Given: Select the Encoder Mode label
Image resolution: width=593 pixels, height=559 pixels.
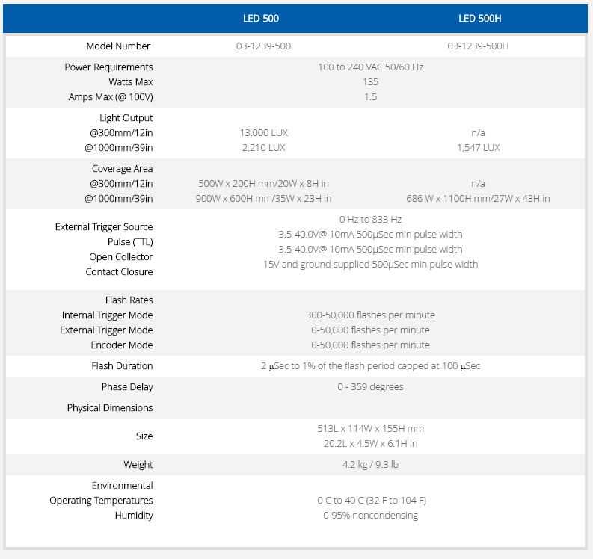Looking at the screenshot, I should tap(122, 345).
